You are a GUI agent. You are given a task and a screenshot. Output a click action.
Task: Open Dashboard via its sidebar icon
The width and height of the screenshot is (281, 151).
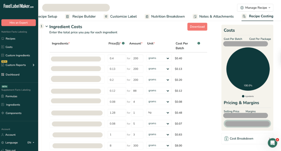coord(3,74)
